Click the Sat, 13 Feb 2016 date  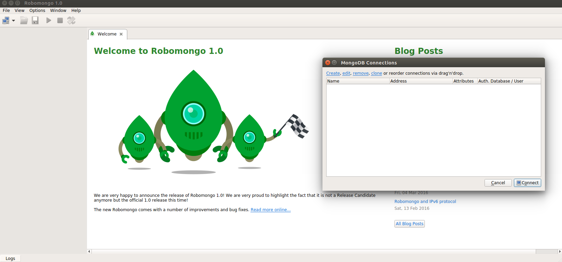point(412,208)
